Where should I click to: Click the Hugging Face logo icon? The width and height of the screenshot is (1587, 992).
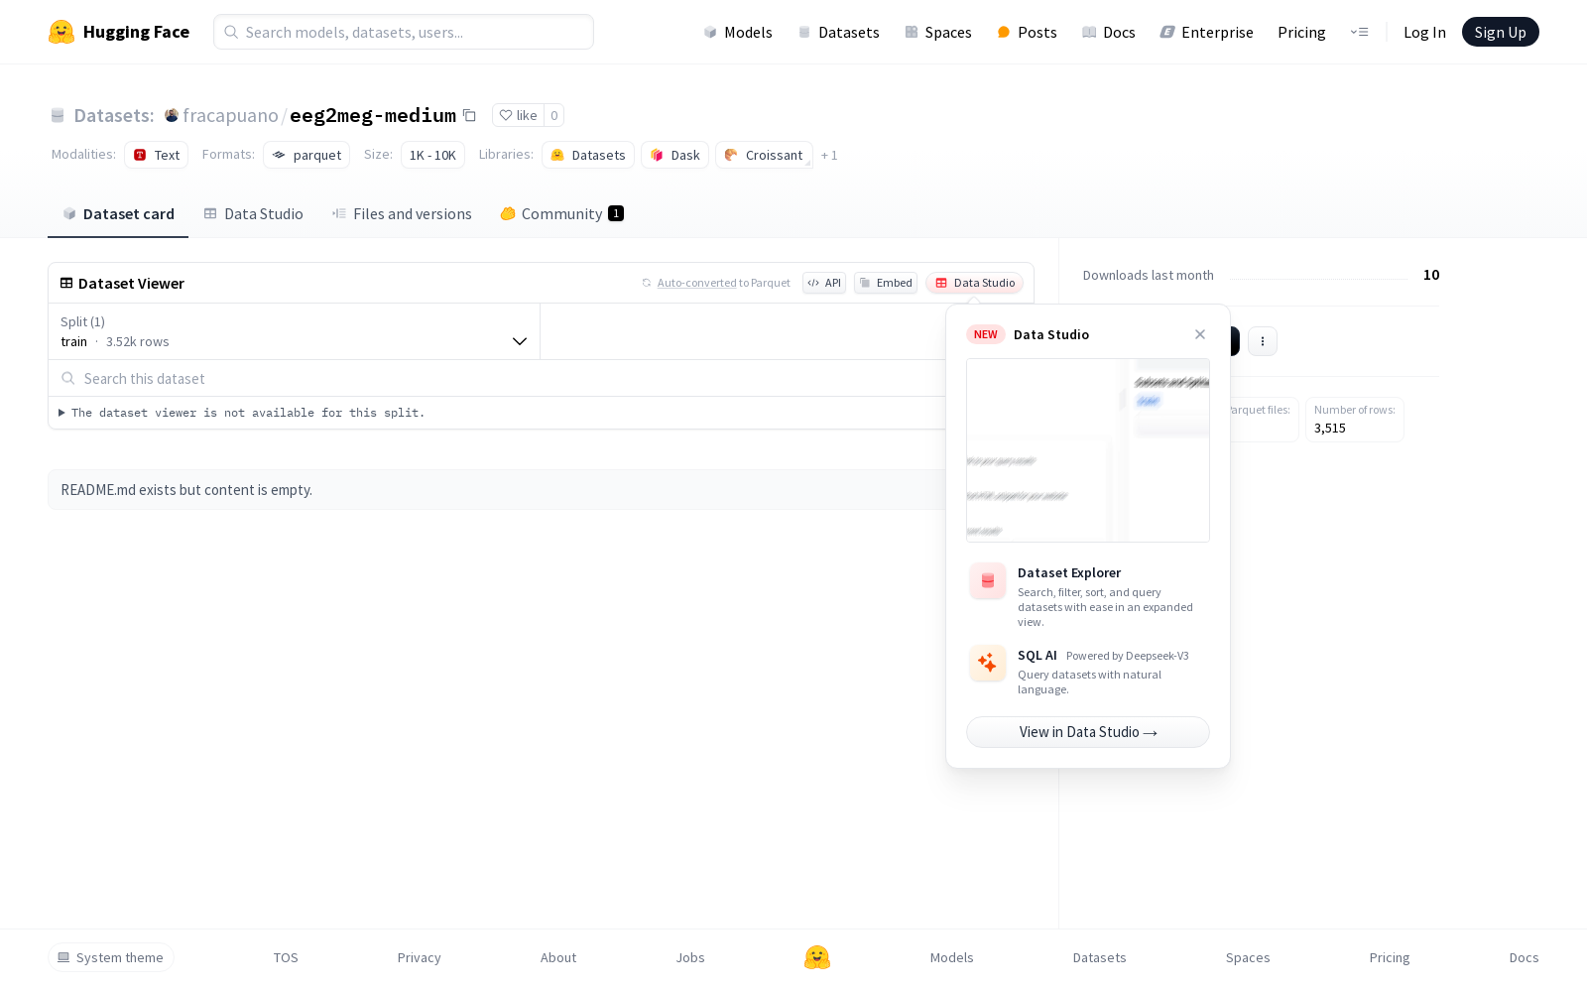pos(61,32)
